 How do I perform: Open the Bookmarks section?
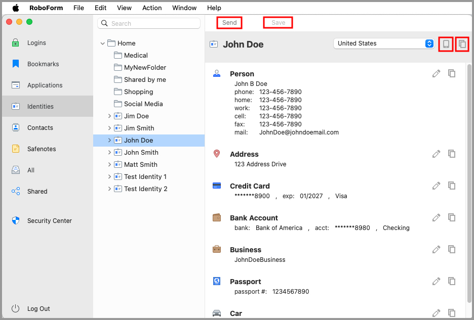[43, 64]
